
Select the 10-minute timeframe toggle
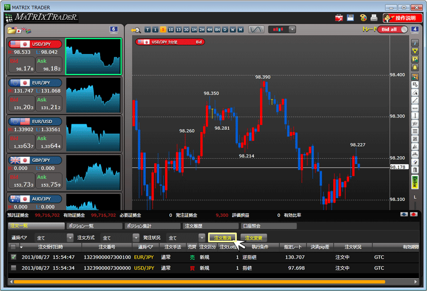[x=171, y=30]
